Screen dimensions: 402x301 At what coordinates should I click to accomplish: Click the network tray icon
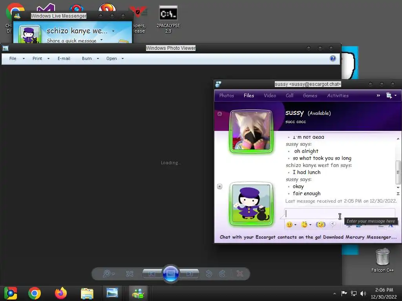coord(354,294)
